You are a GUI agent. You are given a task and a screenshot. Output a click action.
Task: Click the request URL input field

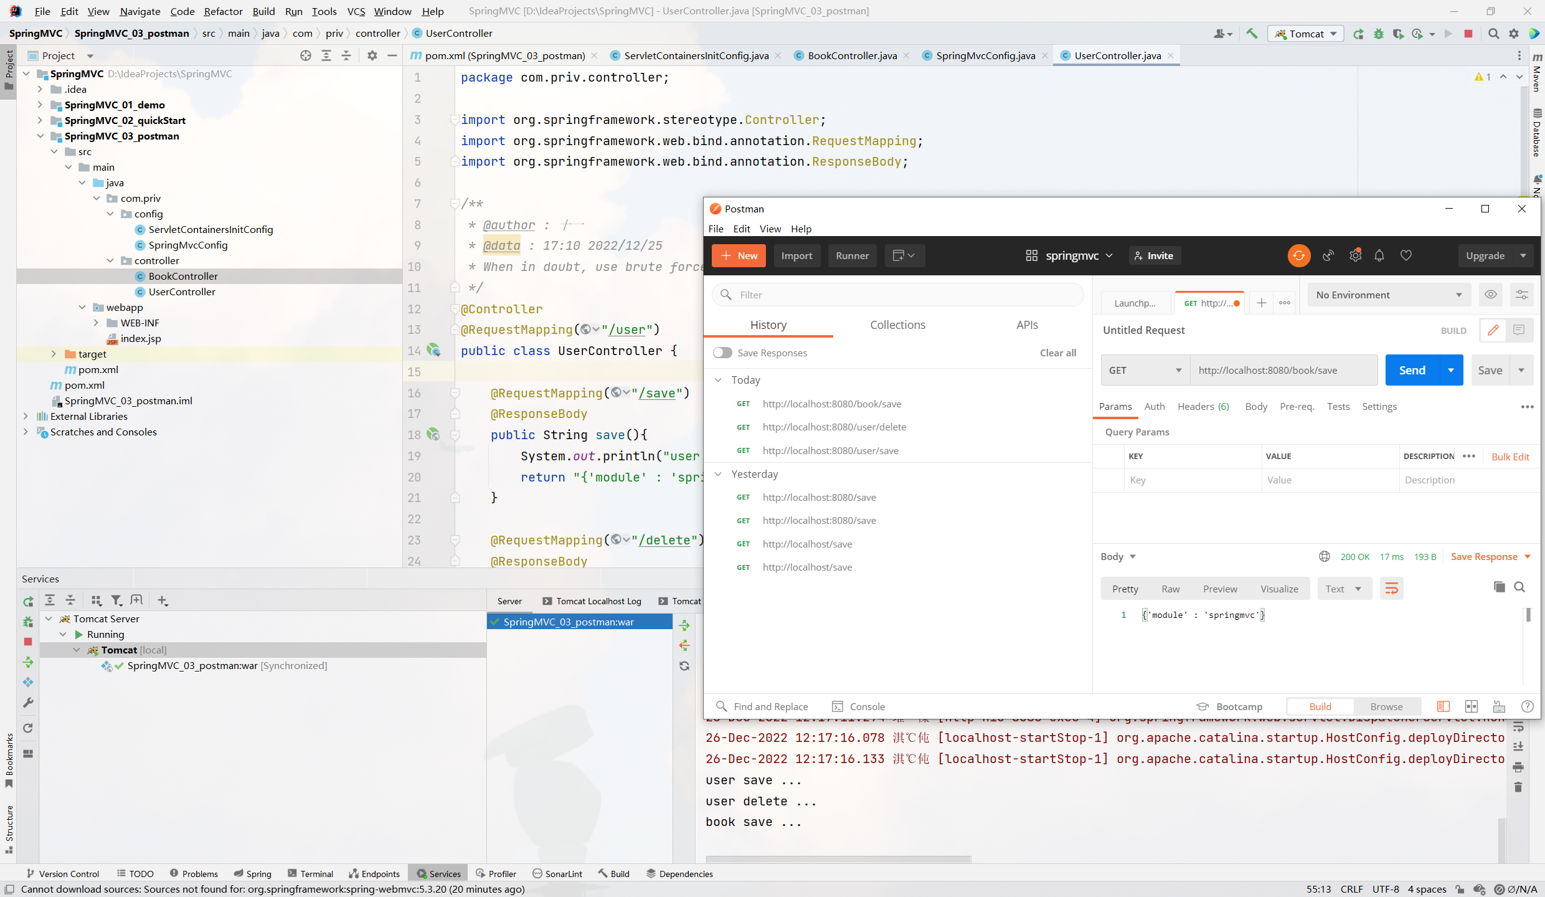click(x=1283, y=370)
